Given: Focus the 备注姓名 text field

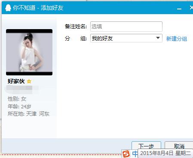Looking at the screenshot, I should (x=126, y=27).
